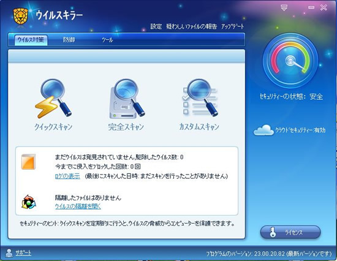Image resolution: width=337 pixels, height=261 pixels.
Task: Click the 今までに侵入をブロックした回数 line
Action: point(98,167)
